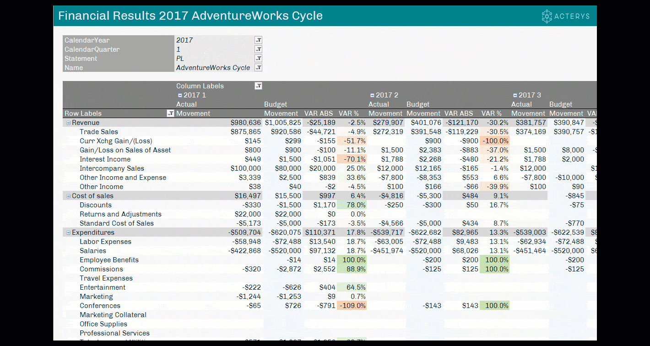The height and width of the screenshot is (346, 650).
Task: Collapse the 2017 2 column group
Action: click(372, 95)
